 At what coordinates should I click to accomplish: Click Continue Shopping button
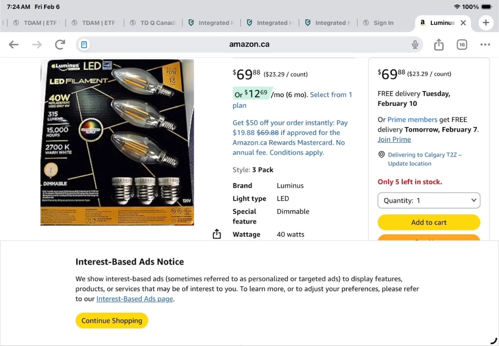click(112, 321)
